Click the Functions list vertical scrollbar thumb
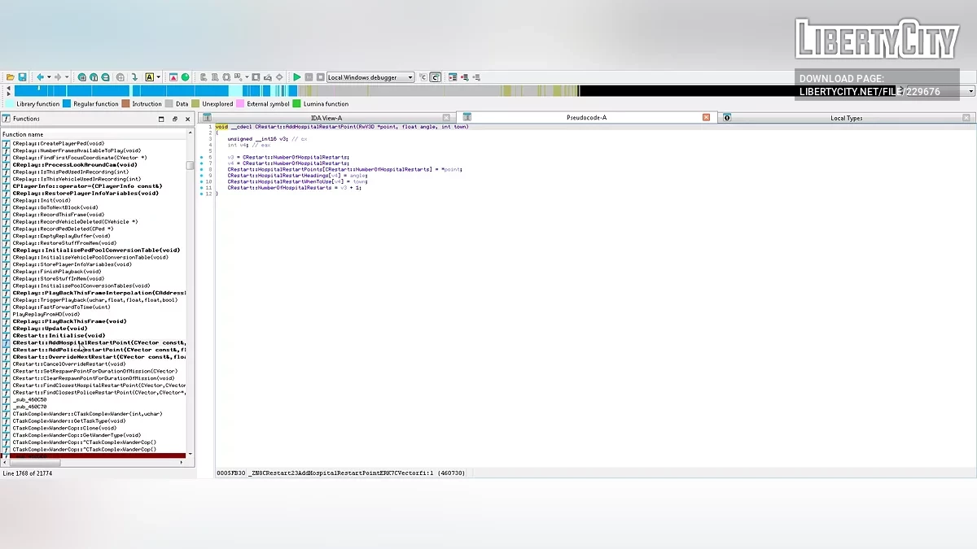 [190, 165]
